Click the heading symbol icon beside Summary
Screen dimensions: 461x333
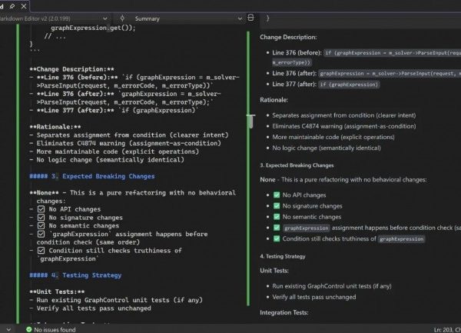pos(122,18)
